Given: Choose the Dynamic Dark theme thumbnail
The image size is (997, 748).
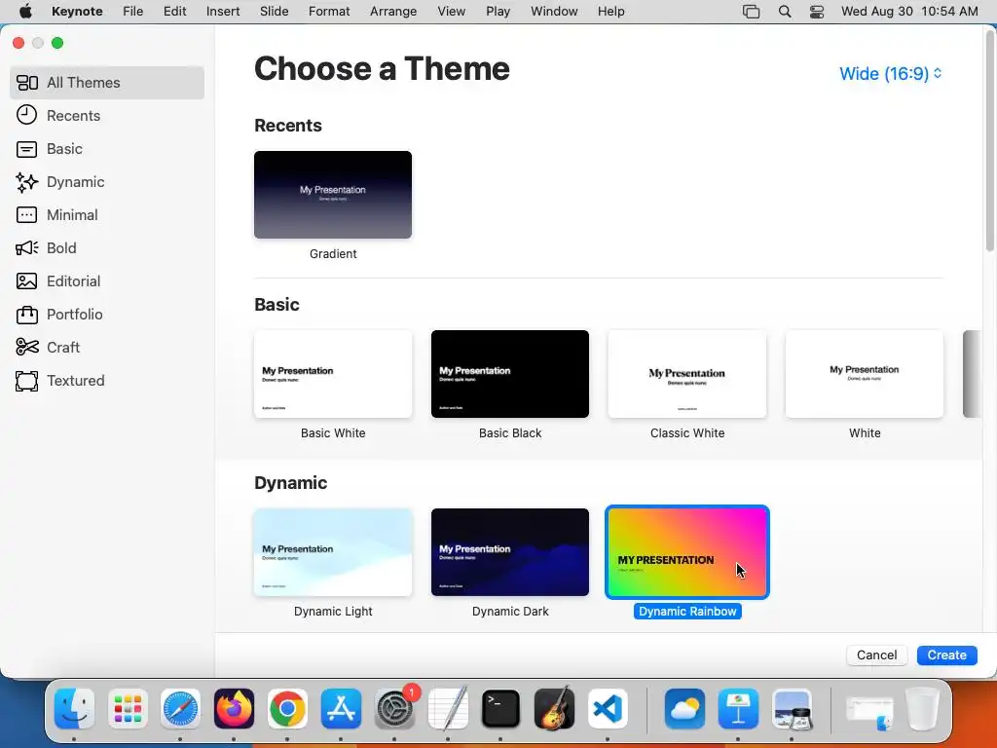Looking at the screenshot, I should (510, 552).
